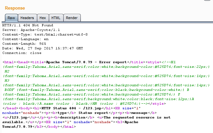Click the Content-Language: en header
Viewport: 213px width, 133px height.
25,39
